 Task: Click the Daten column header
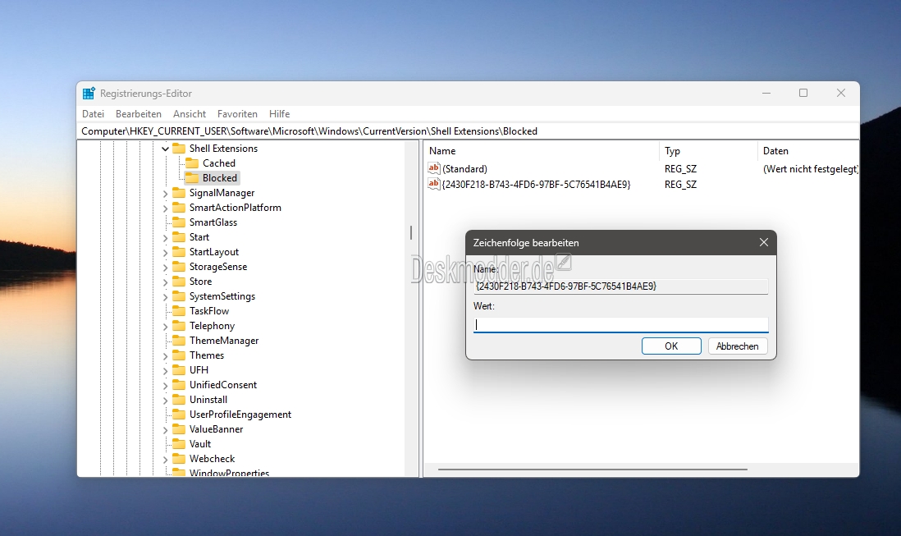point(808,151)
